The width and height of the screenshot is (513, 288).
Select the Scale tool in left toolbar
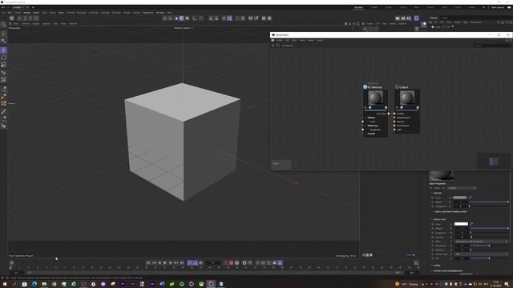pos(3,65)
